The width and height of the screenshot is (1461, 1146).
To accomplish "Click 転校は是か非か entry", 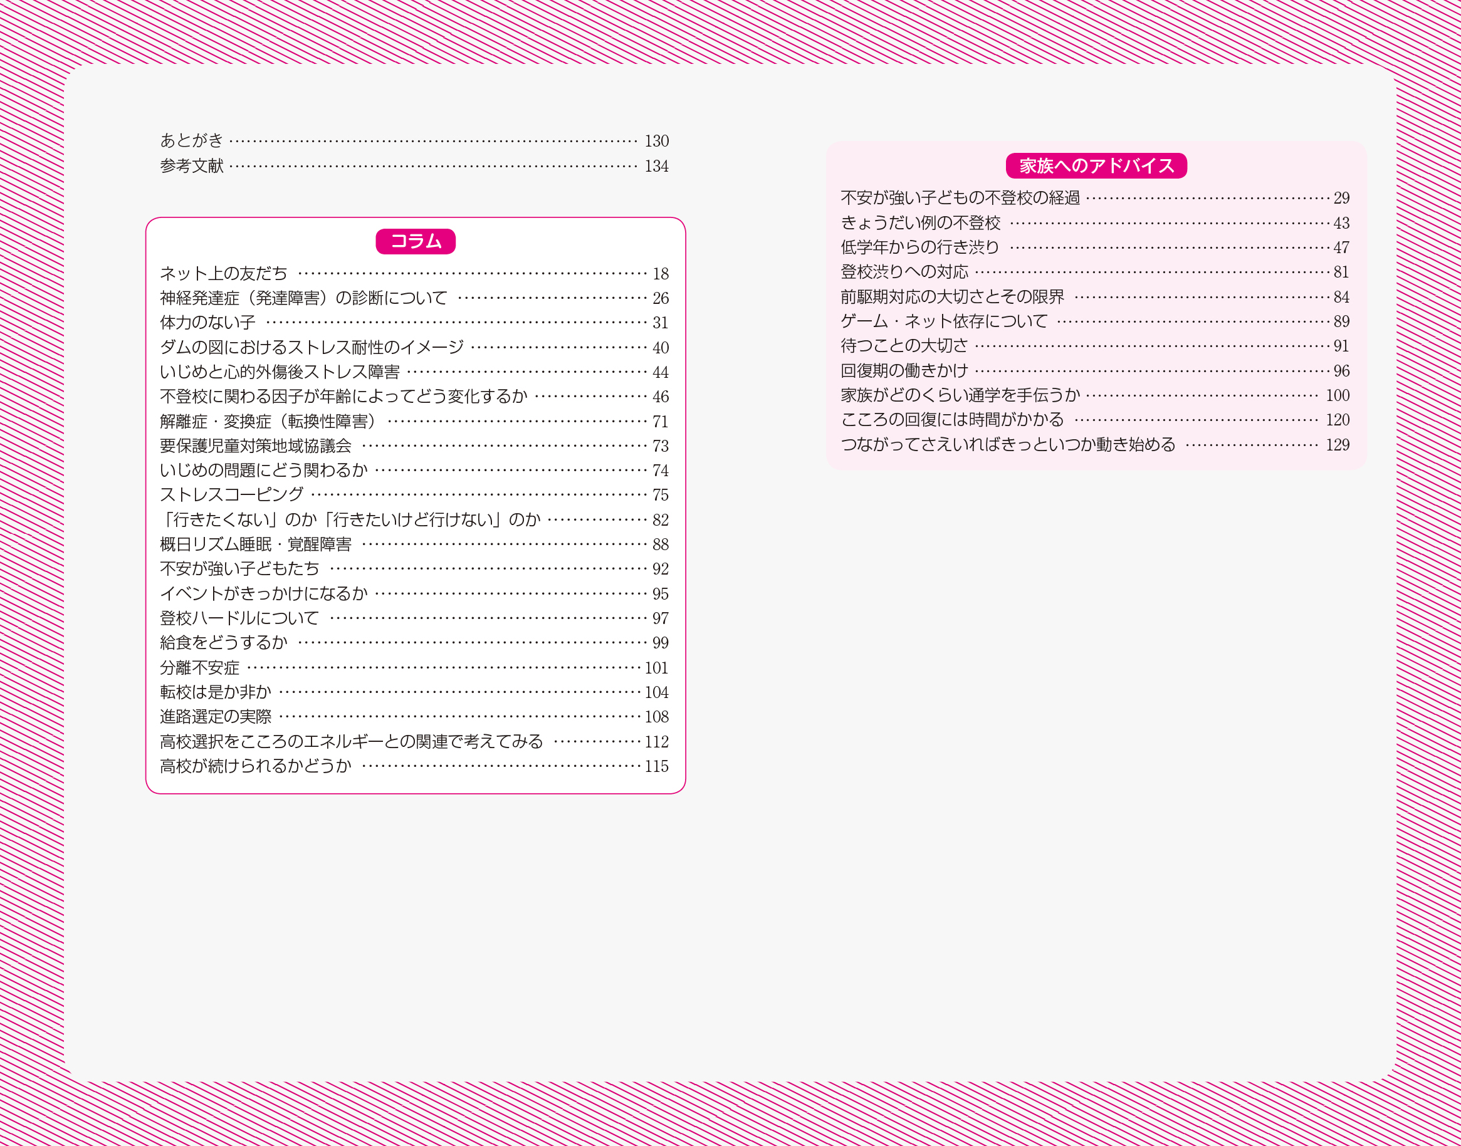I will pyautogui.click(x=414, y=692).
